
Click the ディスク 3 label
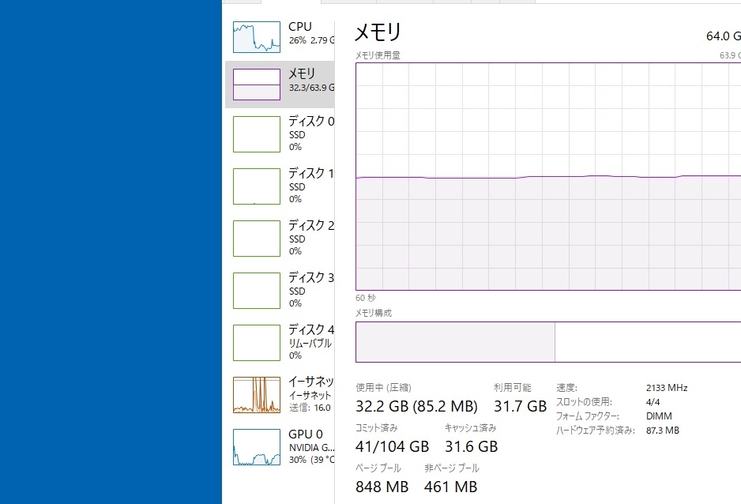pos(311,277)
